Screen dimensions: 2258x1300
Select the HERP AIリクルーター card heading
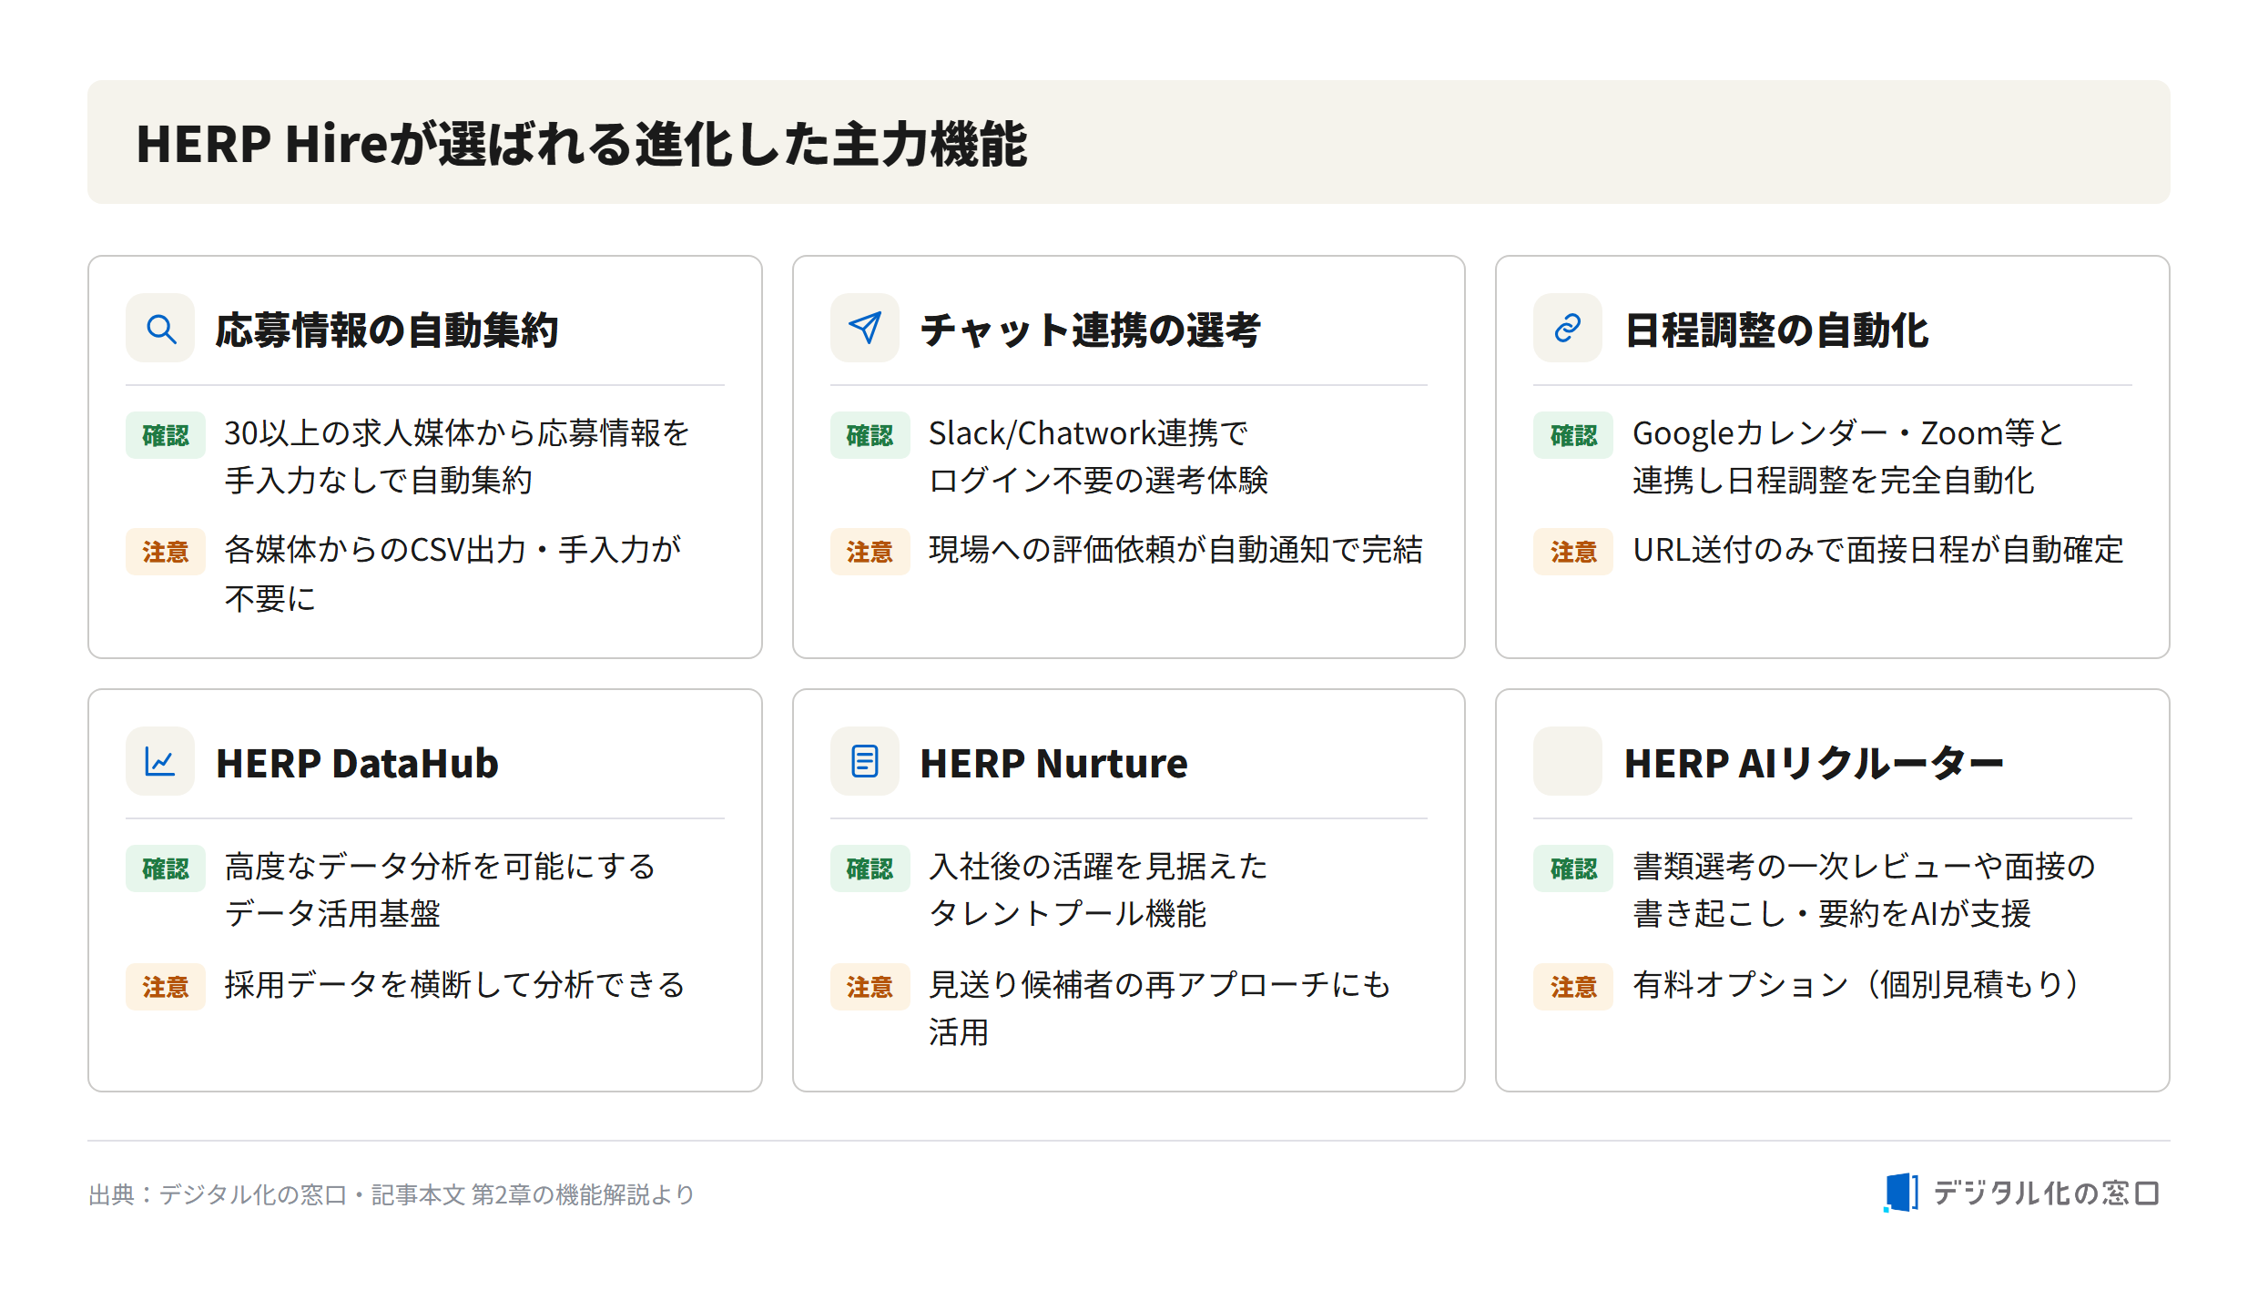[1815, 763]
